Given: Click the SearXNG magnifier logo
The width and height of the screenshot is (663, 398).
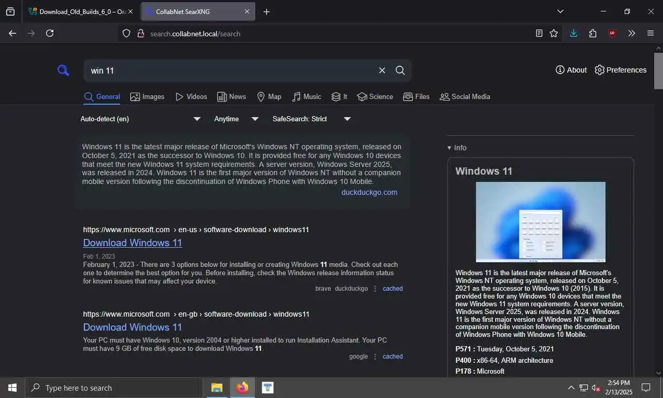Looking at the screenshot, I should click(x=63, y=70).
